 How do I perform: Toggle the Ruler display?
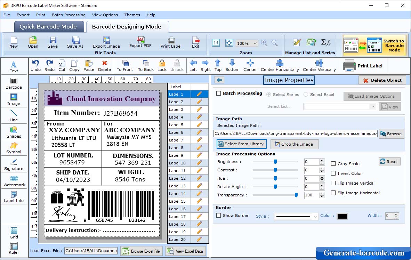pos(14,248)
